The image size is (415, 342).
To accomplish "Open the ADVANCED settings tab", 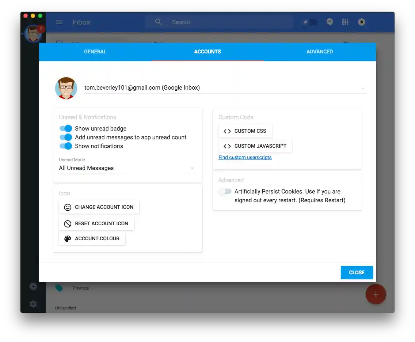I will coord(319,52).
